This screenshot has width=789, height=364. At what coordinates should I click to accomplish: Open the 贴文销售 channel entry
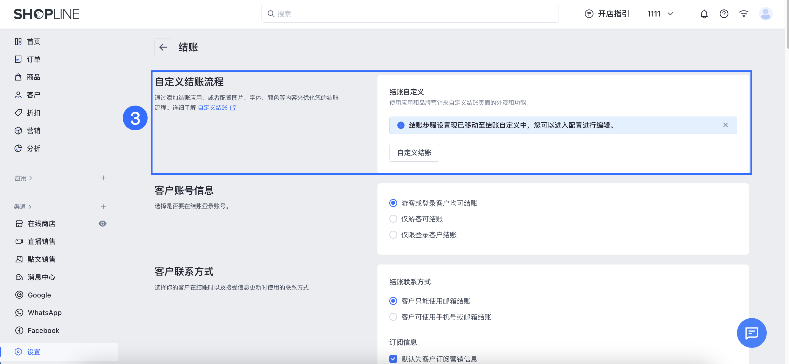click(42, 259)
